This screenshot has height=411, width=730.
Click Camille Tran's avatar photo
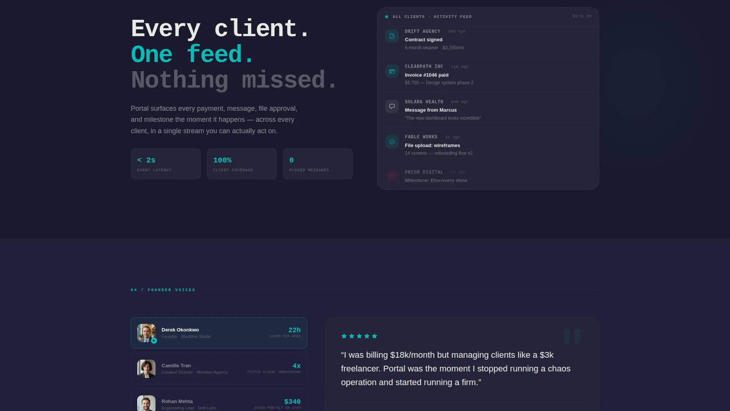146,369
